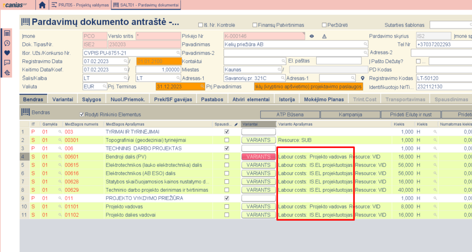Click the eye icon next to Pirkėjo Nr
Viewport: 472px width, 252px height.
point(312,36)
